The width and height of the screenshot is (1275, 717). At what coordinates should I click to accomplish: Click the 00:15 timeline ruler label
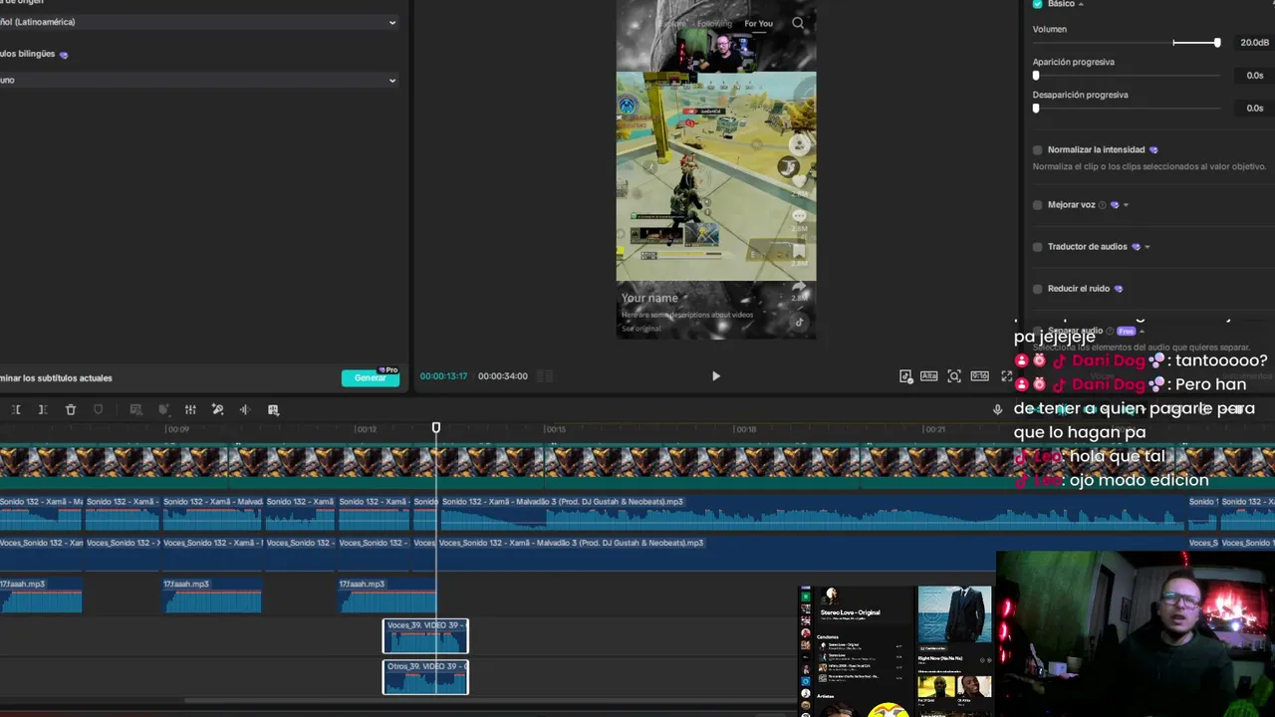click(x=555, y=429)
